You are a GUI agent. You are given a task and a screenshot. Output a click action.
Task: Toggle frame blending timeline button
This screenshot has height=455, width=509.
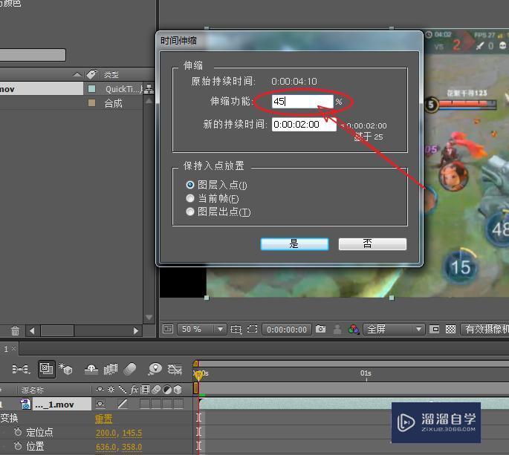111,369
